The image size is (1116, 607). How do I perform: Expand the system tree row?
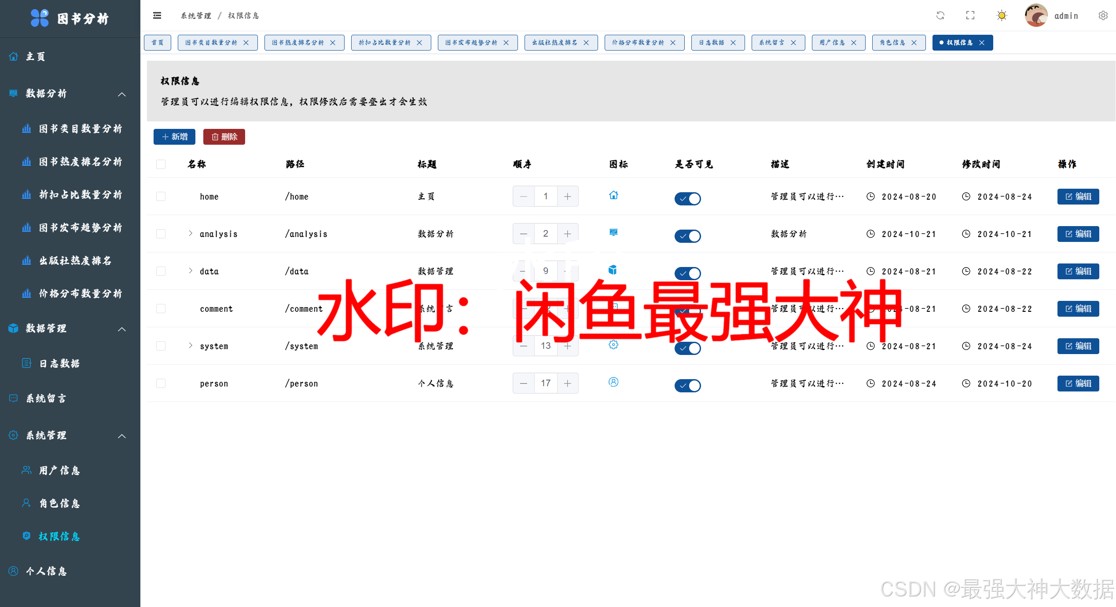coord(191,346)
